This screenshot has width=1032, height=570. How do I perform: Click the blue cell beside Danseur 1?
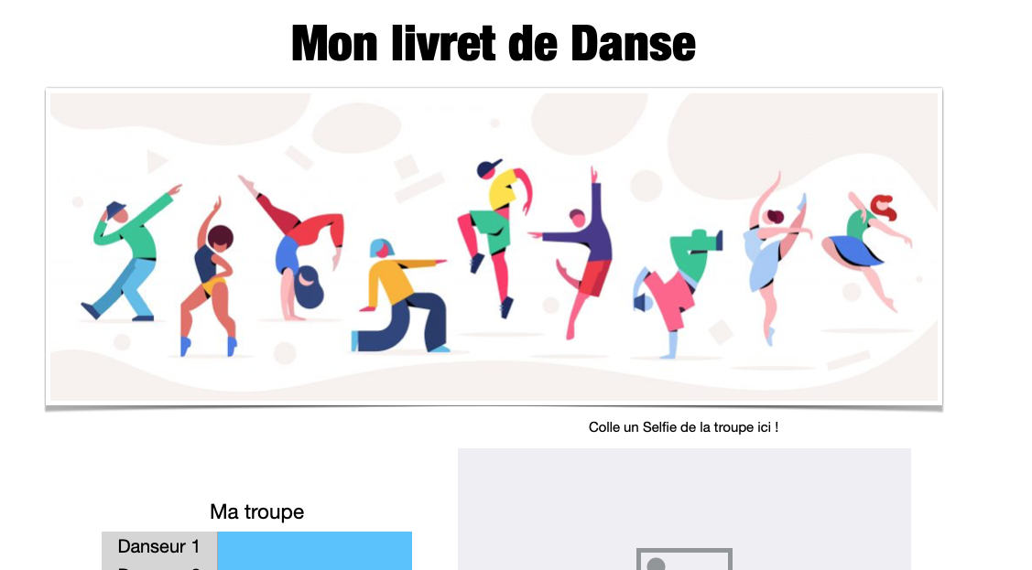pyautogui.click(x=315, y=546)
